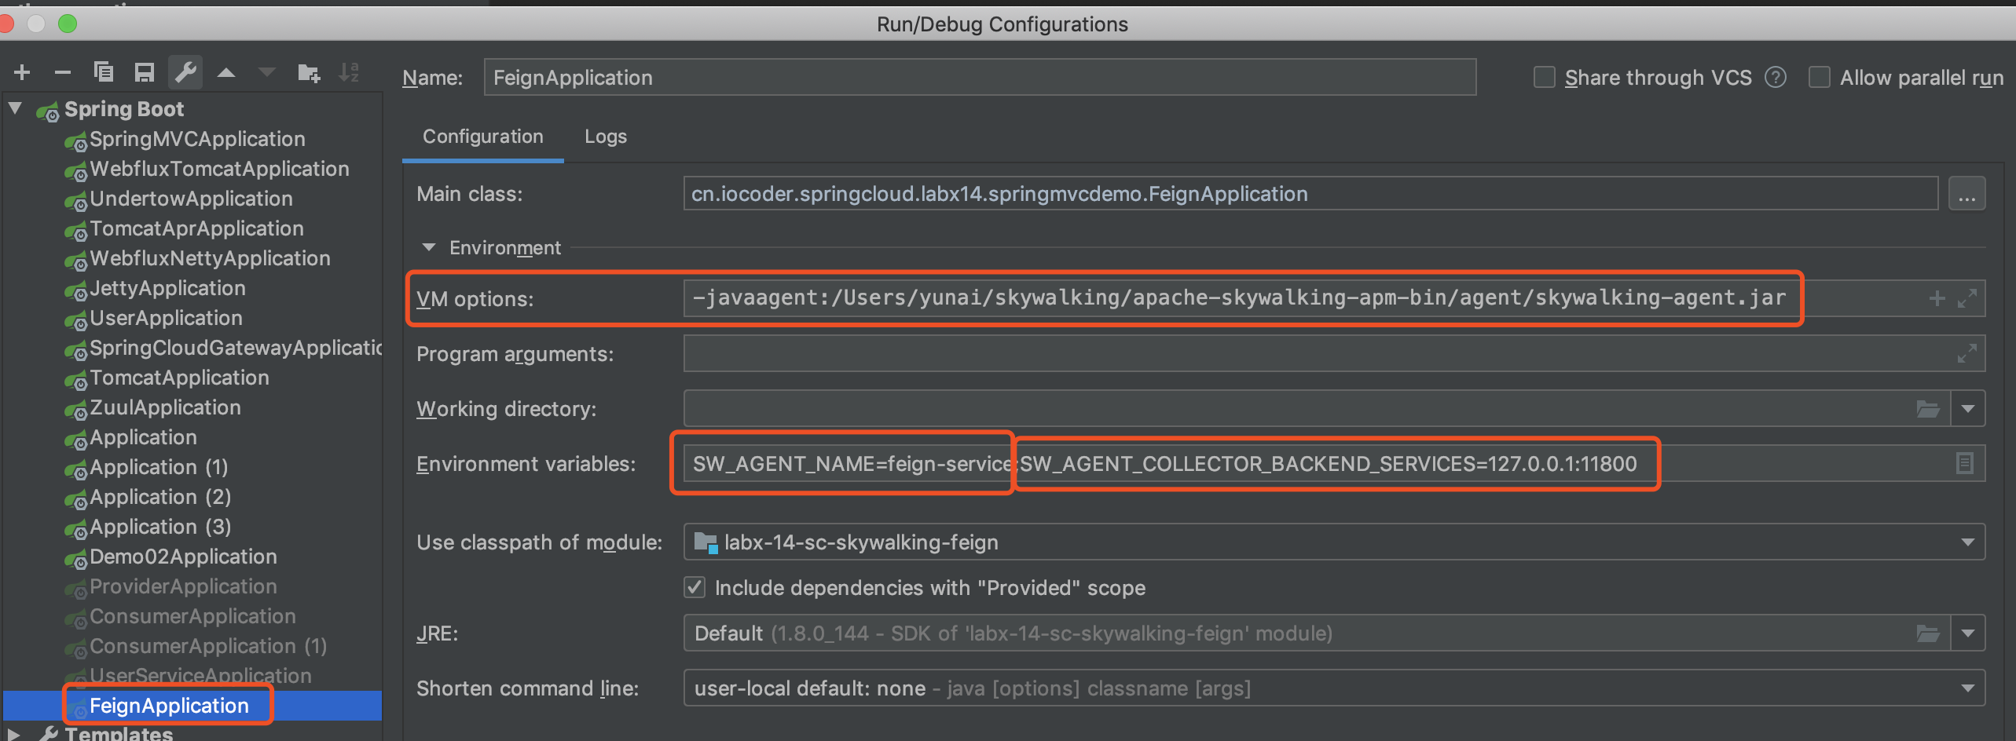Select ProviderApplication configuration

point(183,586)
